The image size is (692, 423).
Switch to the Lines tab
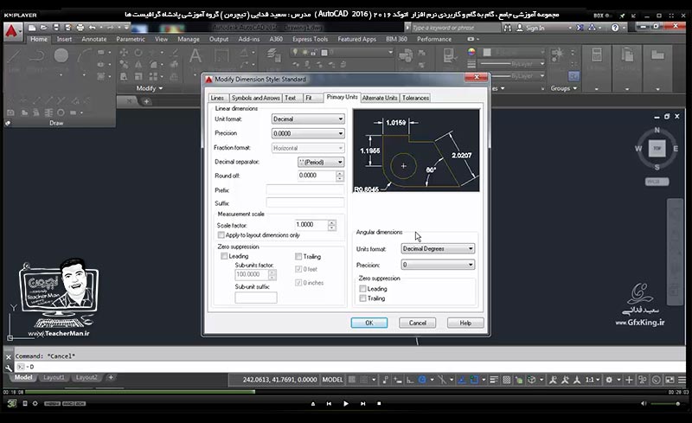point(217,98)
